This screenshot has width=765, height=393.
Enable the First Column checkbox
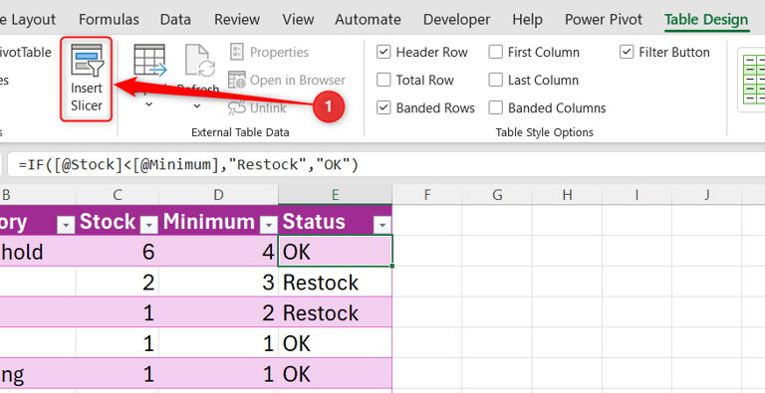click(496, 52)
